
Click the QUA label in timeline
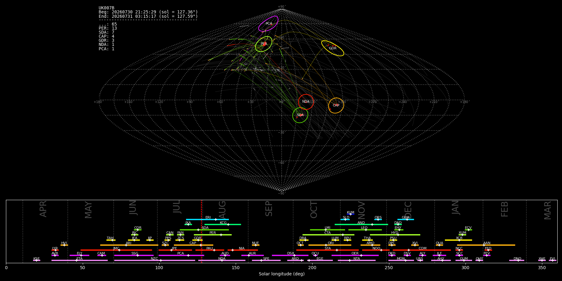439,243
